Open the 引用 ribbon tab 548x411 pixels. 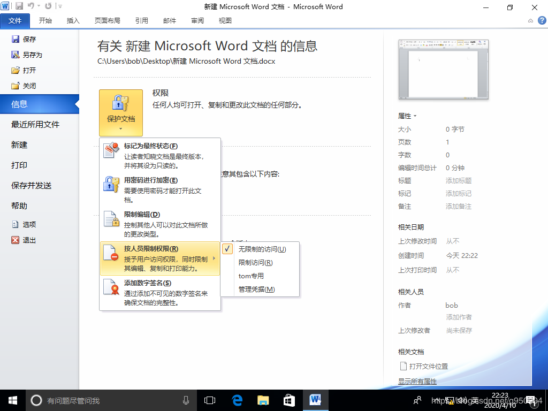click(141, 21)
